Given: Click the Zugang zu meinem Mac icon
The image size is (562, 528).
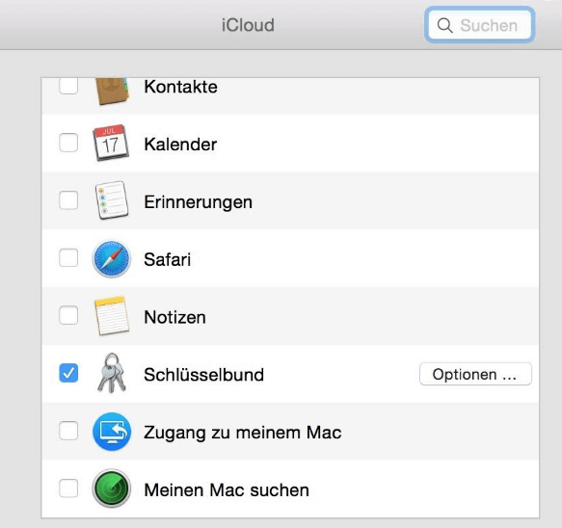Looking at the screenshot, I should (112, 432).
